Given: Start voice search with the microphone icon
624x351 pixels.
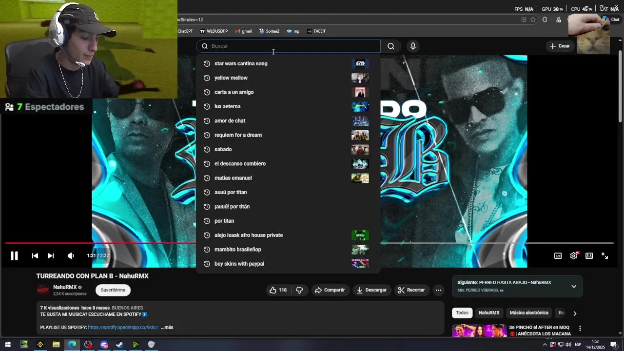Looking at the screenshot, I should (x=413, y=46).
